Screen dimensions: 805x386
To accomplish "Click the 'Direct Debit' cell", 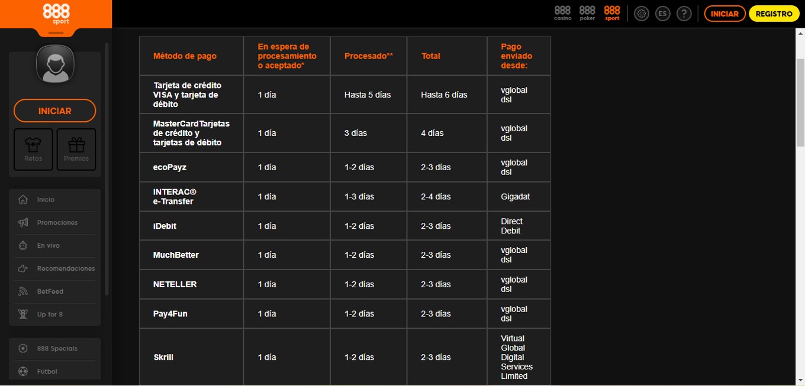I will coord(519,226).
